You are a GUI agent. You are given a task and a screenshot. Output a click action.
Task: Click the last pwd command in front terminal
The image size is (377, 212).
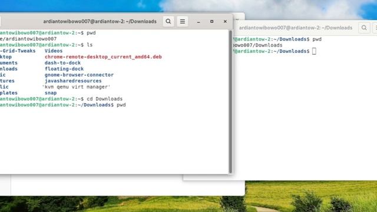tap(121, 105)
